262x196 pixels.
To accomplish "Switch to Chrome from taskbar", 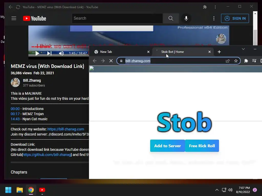I will click(x=31, y=190).
